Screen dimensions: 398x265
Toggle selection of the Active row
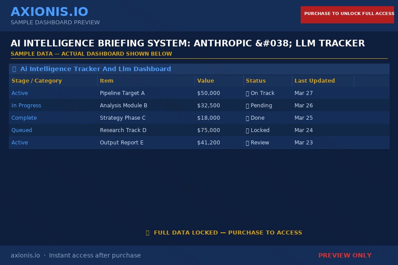19,93
